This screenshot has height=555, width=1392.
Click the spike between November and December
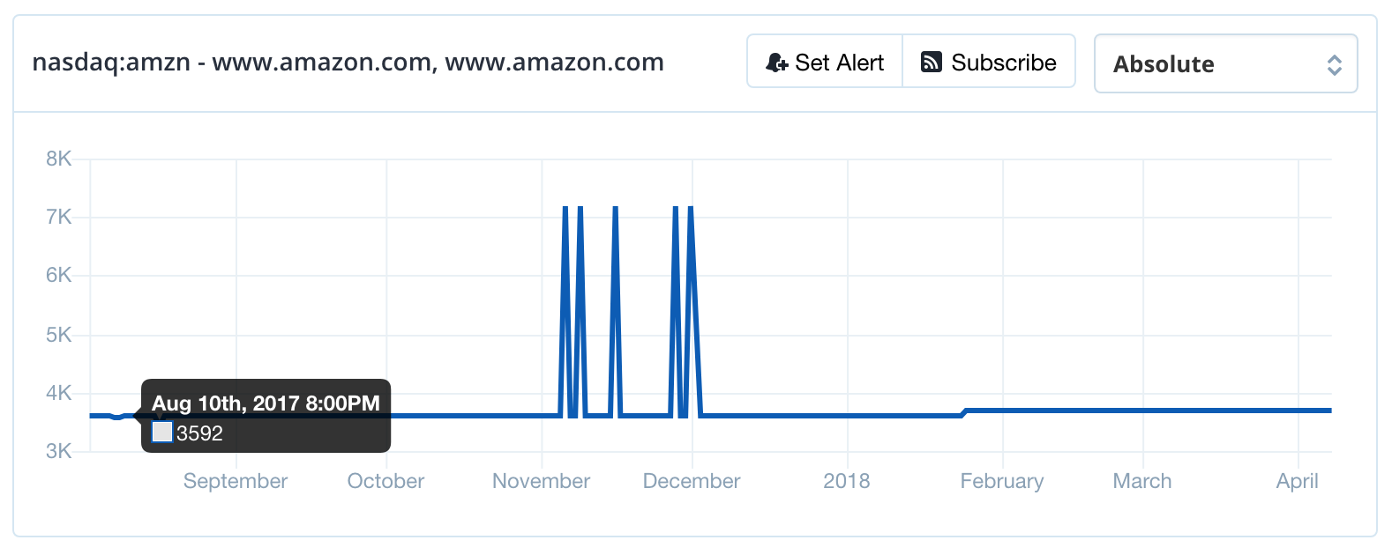tap(615, 264)
